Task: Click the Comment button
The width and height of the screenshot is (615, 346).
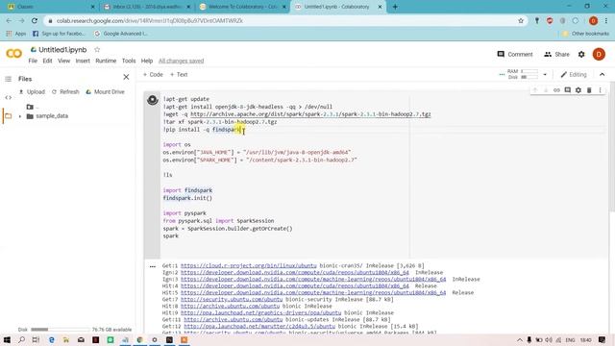Action: tap(515, 54)
